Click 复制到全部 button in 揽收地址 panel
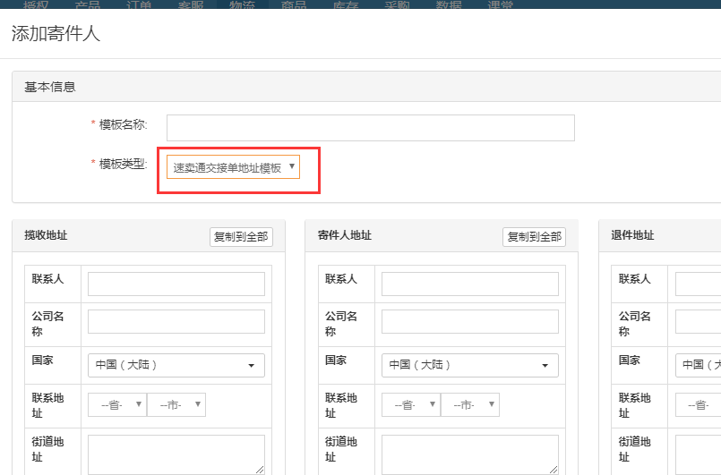721x475 pixels. 242,237
